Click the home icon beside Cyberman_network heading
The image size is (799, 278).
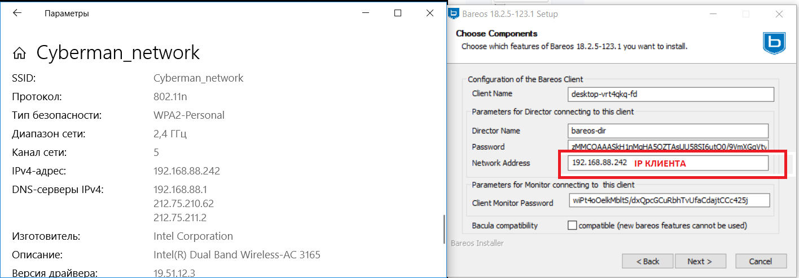20,53
